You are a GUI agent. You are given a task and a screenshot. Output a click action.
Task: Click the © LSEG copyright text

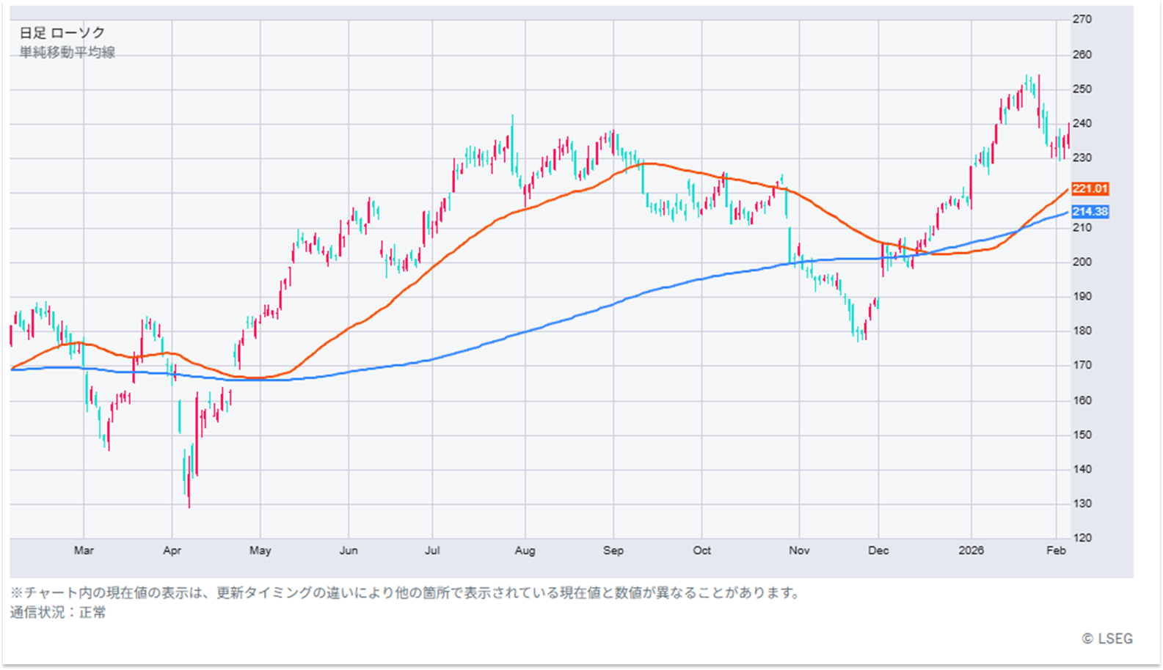click(x=1107, y=639)
